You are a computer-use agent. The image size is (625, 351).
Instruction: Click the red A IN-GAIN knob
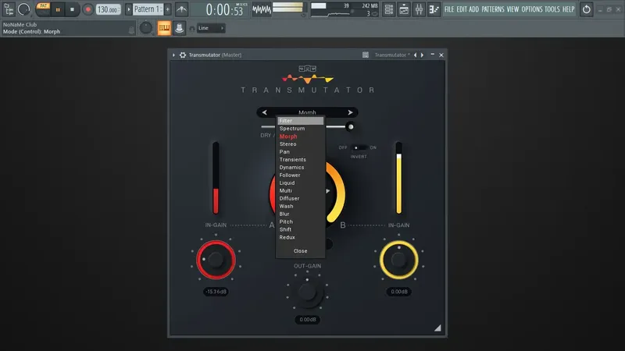(x=216, y=260)
